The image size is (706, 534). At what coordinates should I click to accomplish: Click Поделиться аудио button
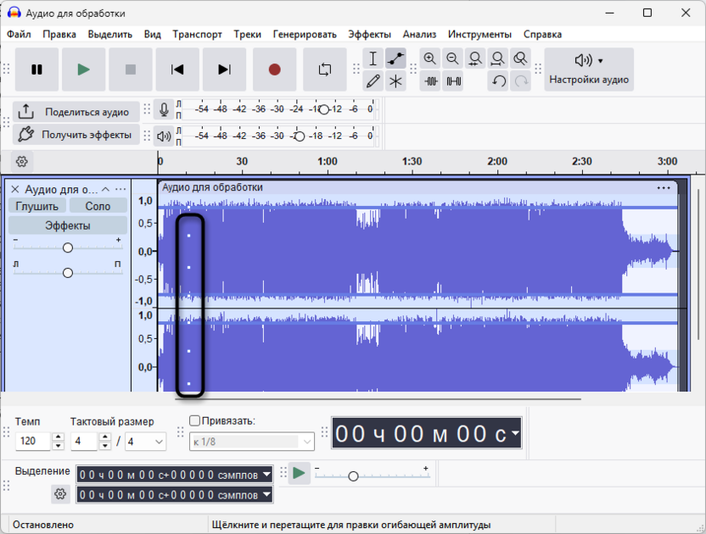76,112
